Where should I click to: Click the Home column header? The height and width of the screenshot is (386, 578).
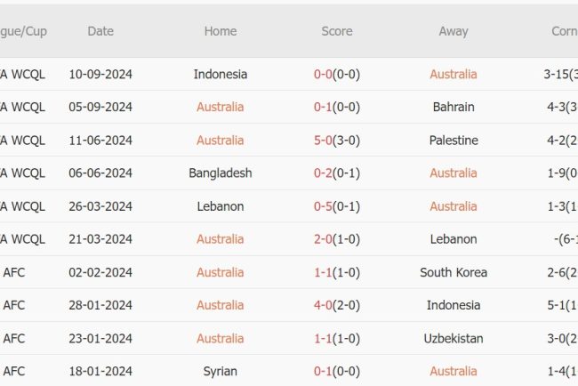pos(221,31)
